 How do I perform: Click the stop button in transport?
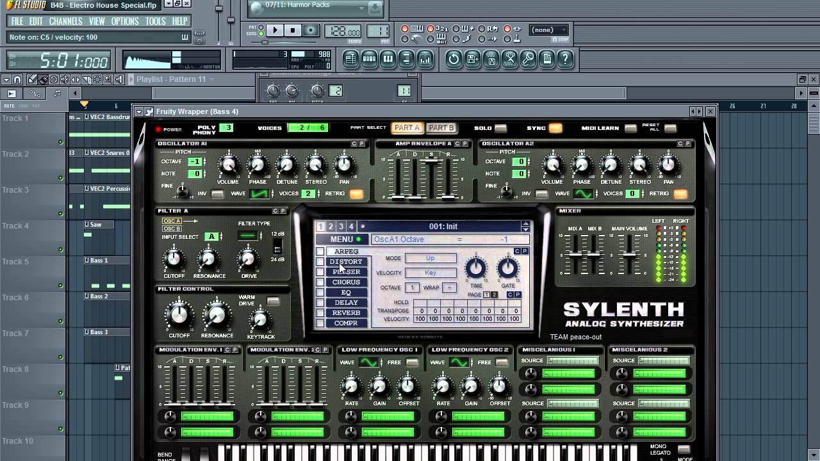pyautogui.click(x=293, y=30)
